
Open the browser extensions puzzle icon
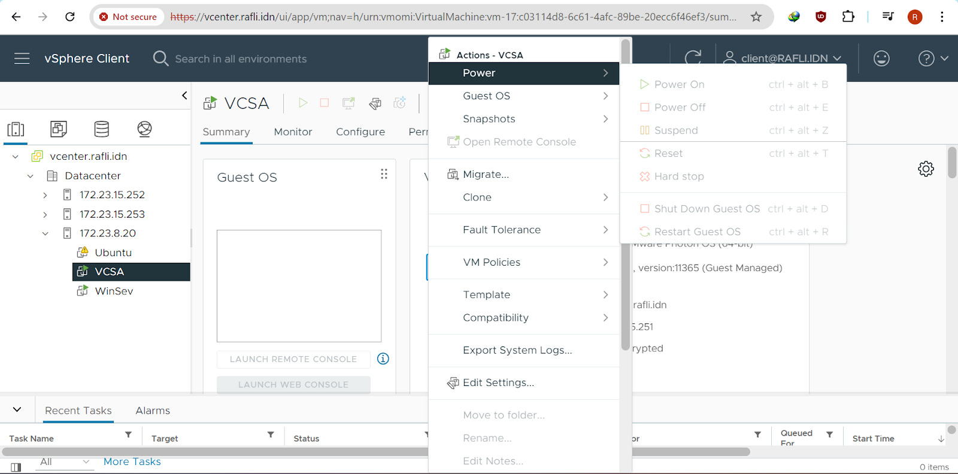pyautogui.click(x=848, y=17)
